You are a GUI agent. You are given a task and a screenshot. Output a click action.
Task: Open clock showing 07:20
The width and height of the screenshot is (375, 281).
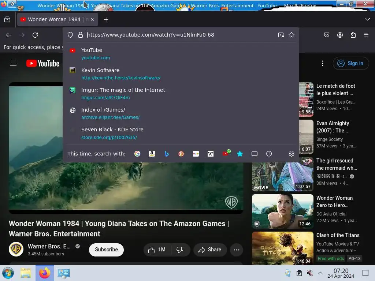tap(341, 273)
